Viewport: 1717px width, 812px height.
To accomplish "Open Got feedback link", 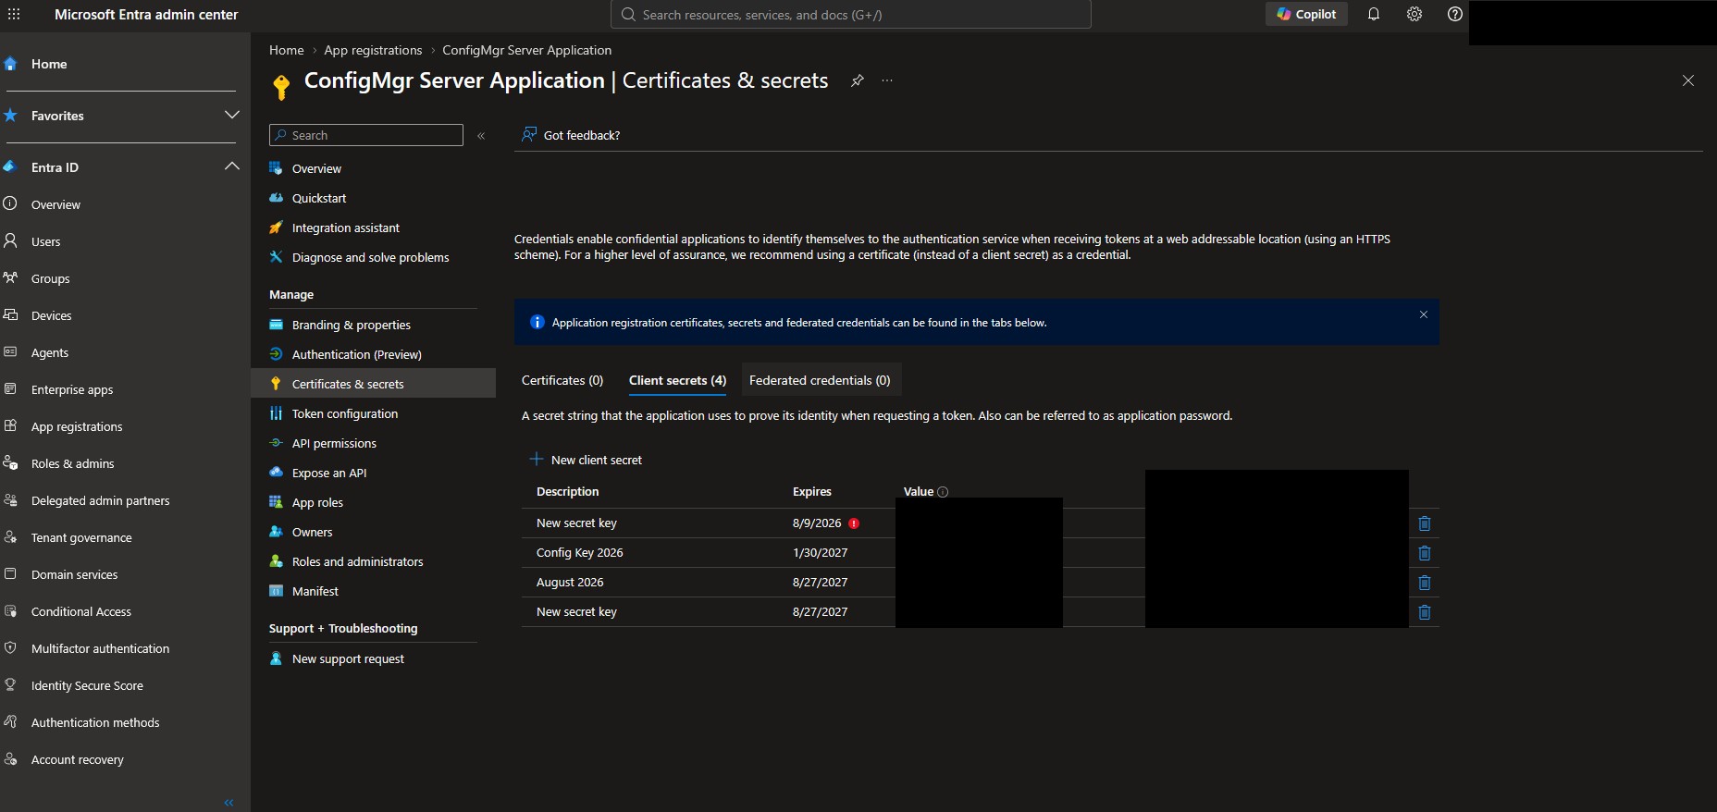I will point(571,135).
